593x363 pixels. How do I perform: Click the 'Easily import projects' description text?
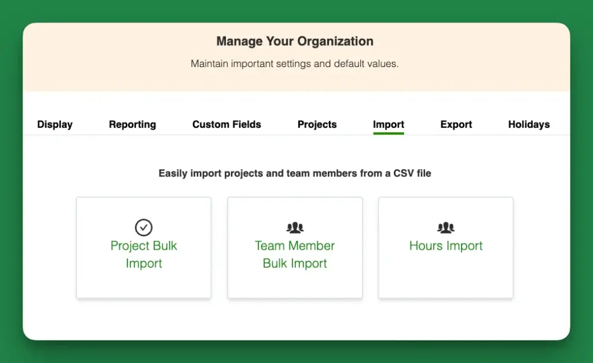click(295, 173)
